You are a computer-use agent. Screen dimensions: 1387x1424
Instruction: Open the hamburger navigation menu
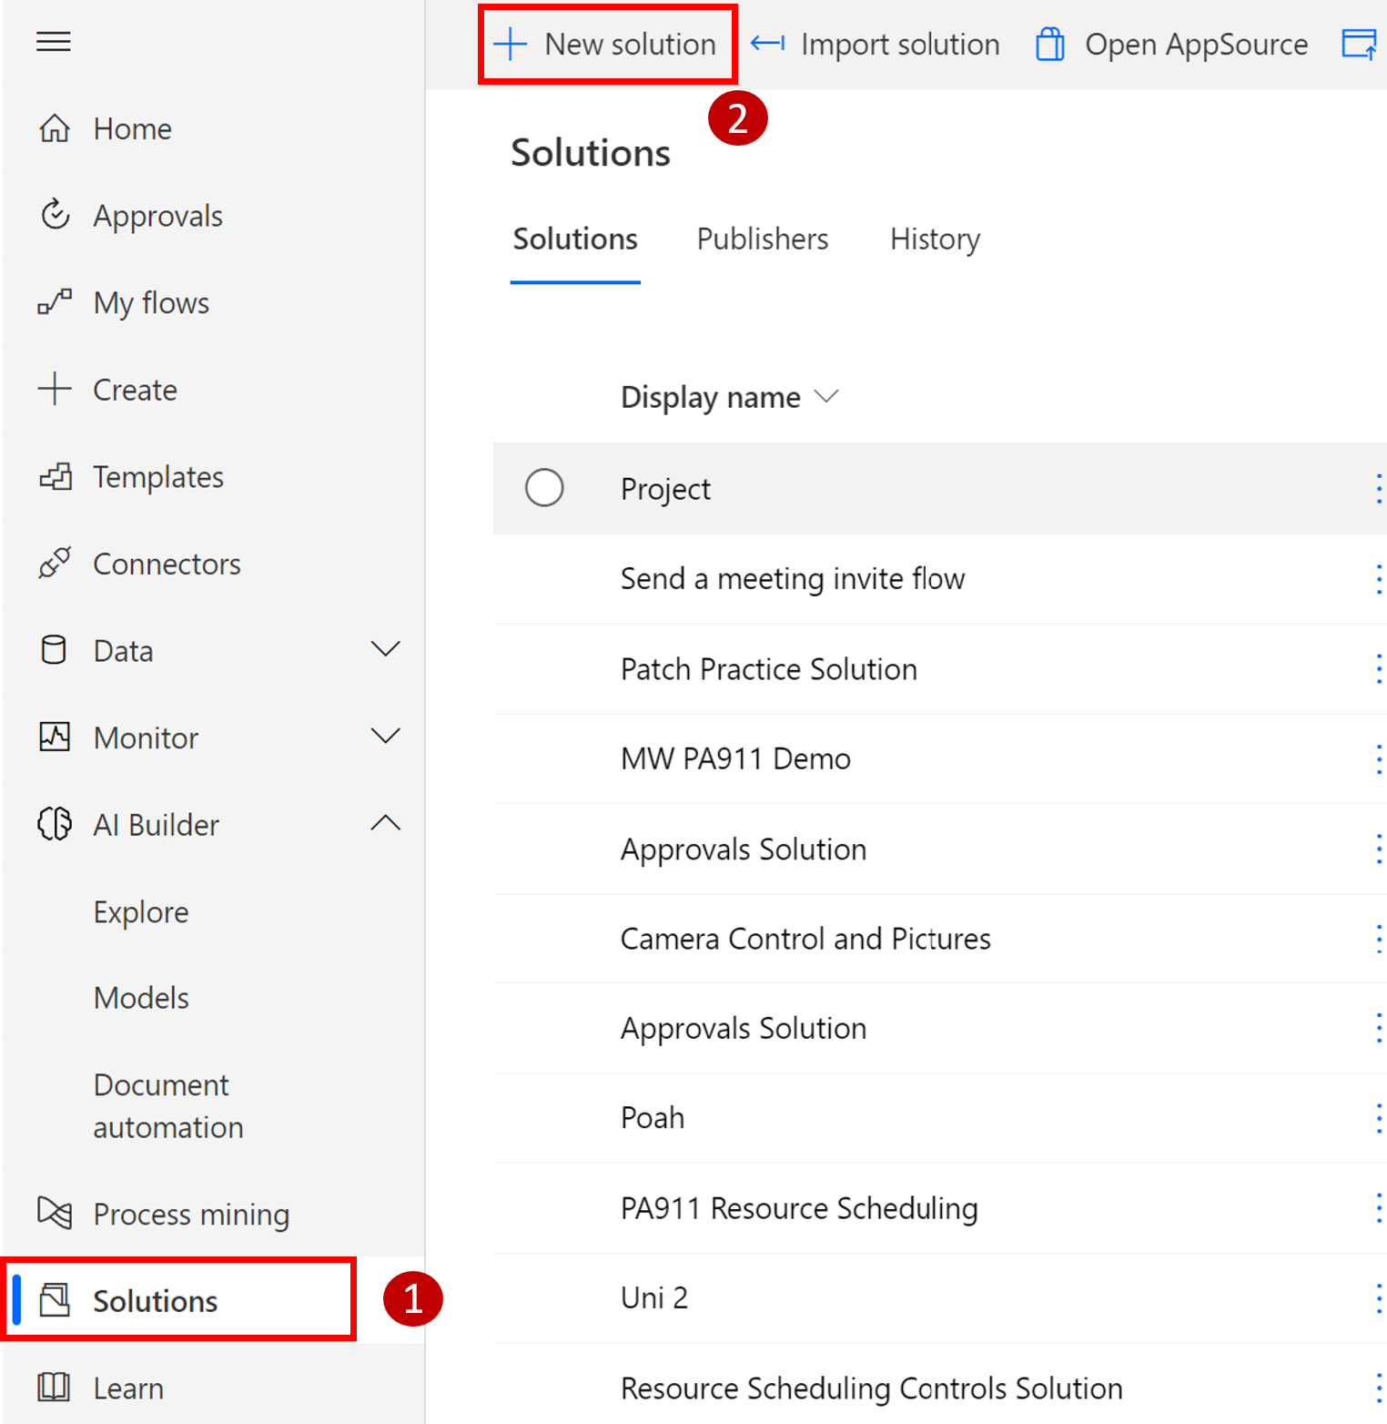click(x=53, y=41)
